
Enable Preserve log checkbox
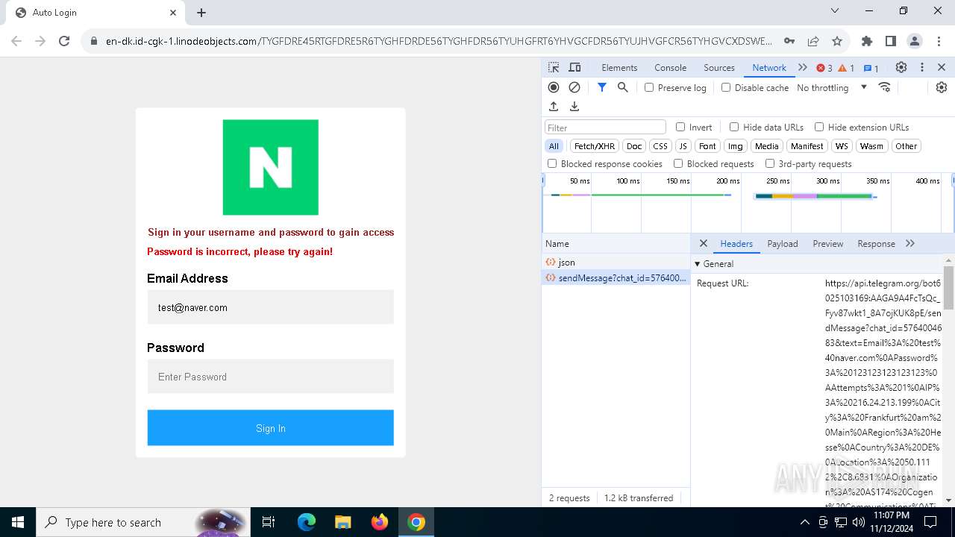point(649,87)
